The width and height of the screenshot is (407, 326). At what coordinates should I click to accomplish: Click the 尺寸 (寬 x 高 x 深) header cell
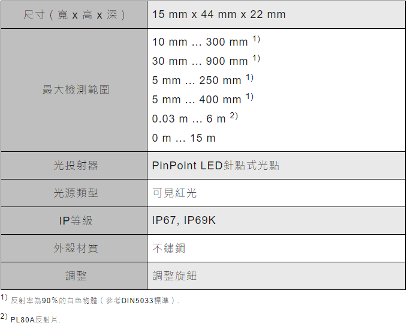pos(74,14)
